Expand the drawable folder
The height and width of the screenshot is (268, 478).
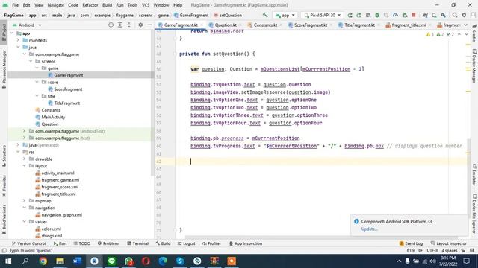25,159
